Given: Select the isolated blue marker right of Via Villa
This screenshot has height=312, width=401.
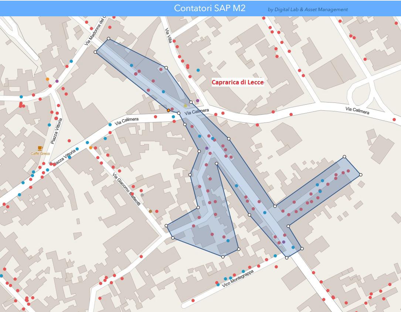Looking at the screenshot, I should click(x=198, y=70).
